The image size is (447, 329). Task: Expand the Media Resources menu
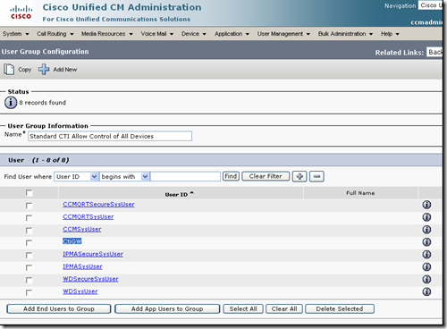click(107, 34)
